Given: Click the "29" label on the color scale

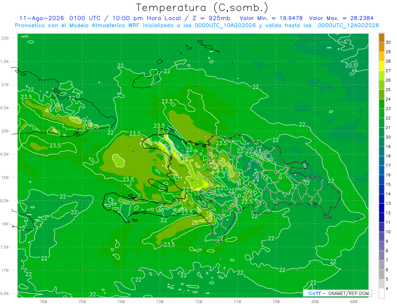Looking at the screenshot, I should (x=388, y=52).
